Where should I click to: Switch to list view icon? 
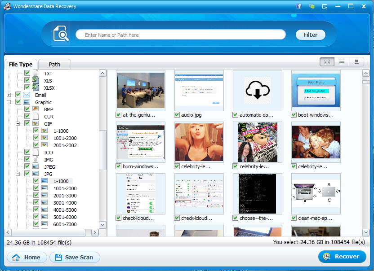coord(342,62)
